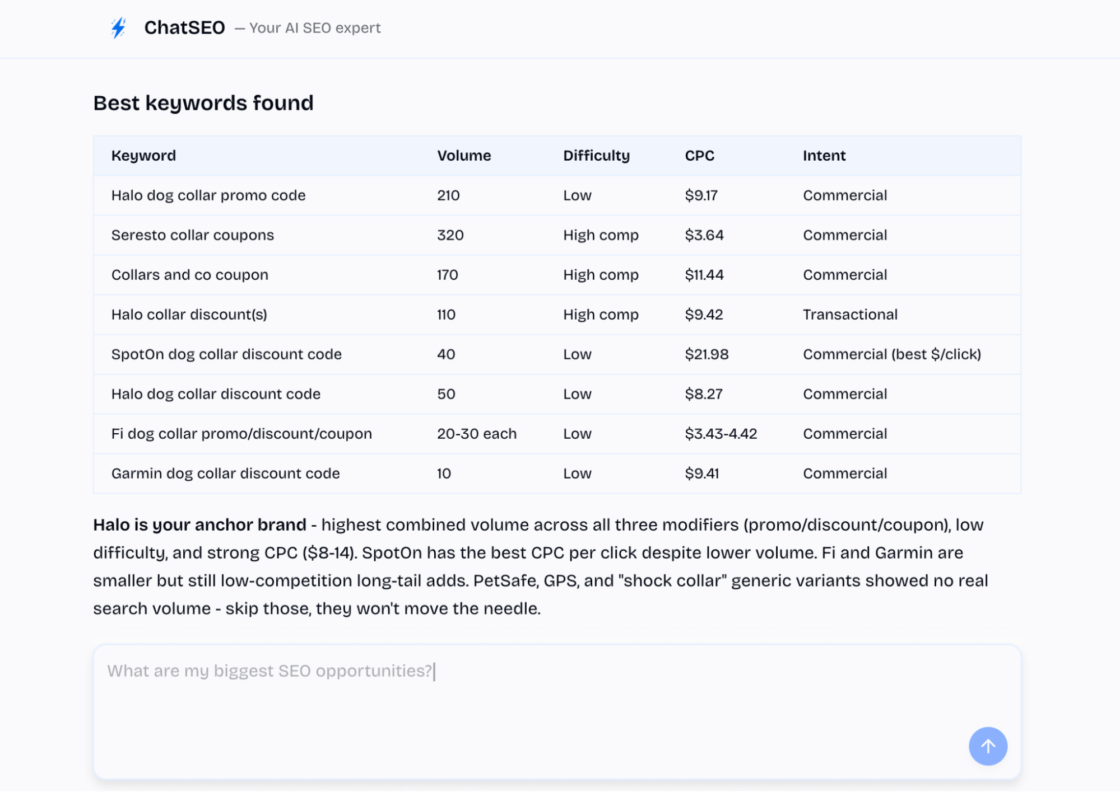
Task: Click 'Commercial (best $/click)' intent cell
Action: click(x=892, y=354)
